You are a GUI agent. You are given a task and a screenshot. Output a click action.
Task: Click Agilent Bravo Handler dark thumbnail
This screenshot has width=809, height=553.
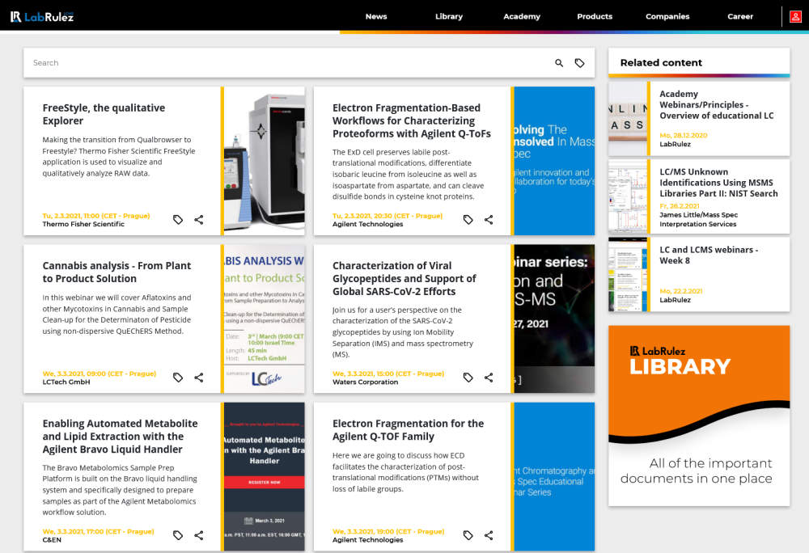point(265,477)
